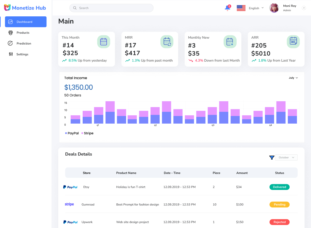Click the up-trend arrow on ARR card

[x=254, y=60]
